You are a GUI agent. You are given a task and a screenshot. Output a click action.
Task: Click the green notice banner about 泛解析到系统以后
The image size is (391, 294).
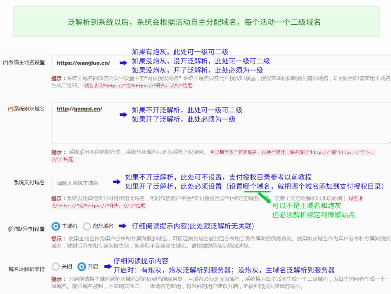(197, 22)
